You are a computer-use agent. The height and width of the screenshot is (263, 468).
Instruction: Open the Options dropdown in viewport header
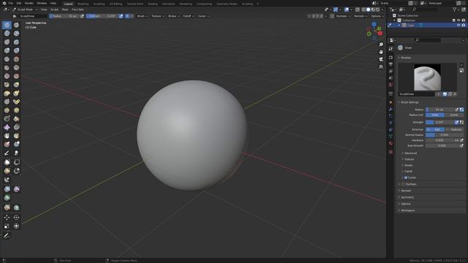377,16
